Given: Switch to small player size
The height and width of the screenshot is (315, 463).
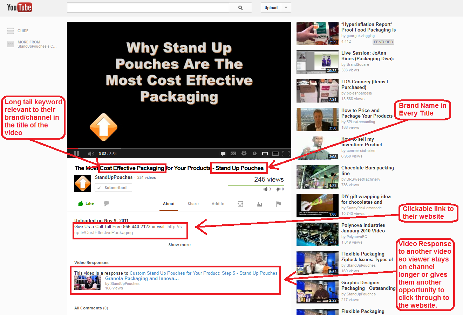Looking at the screenshot, I should pos(265,154).
